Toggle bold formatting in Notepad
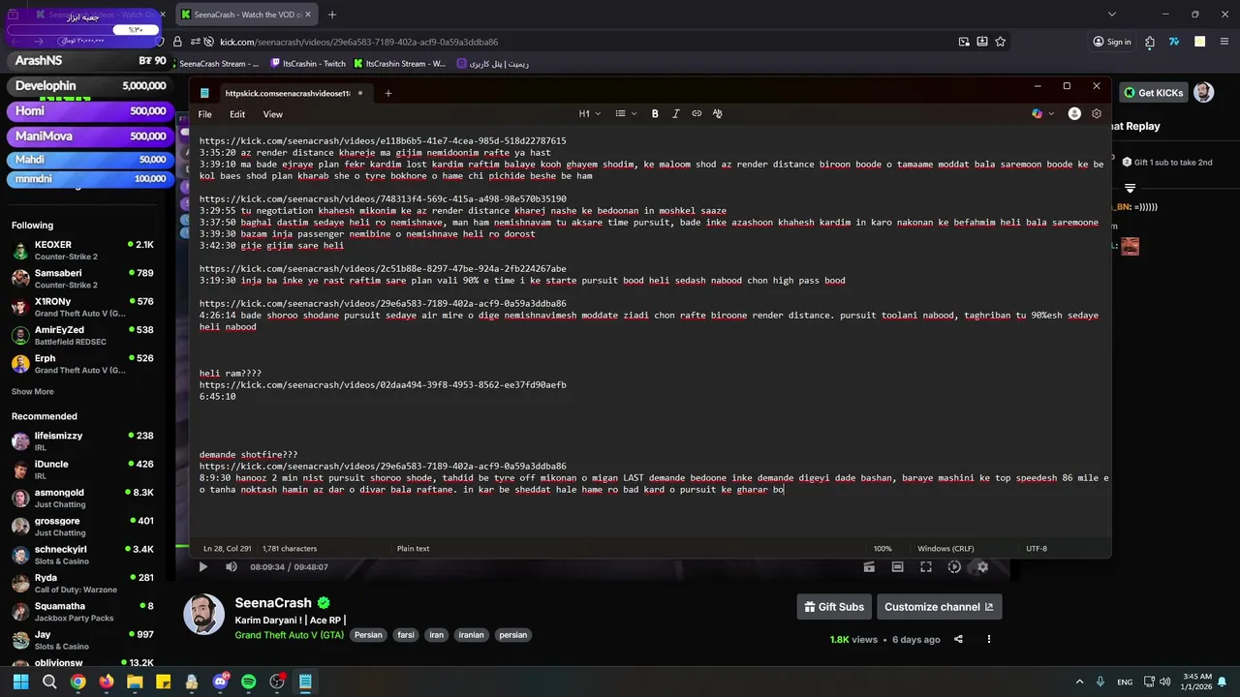Image resolution: width=1240 pixels, height=697 pixels. 655,113
